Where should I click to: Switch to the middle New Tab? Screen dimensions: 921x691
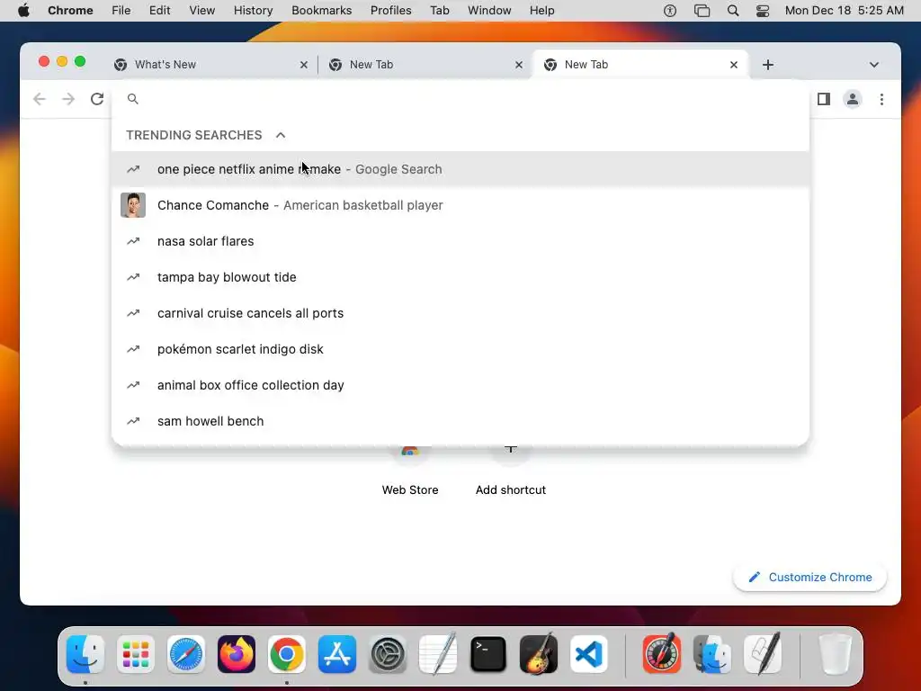425,65
